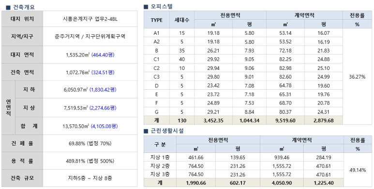374x189 pixels.
Task: Click contract area 80.37 in row G
Action: 285,112
